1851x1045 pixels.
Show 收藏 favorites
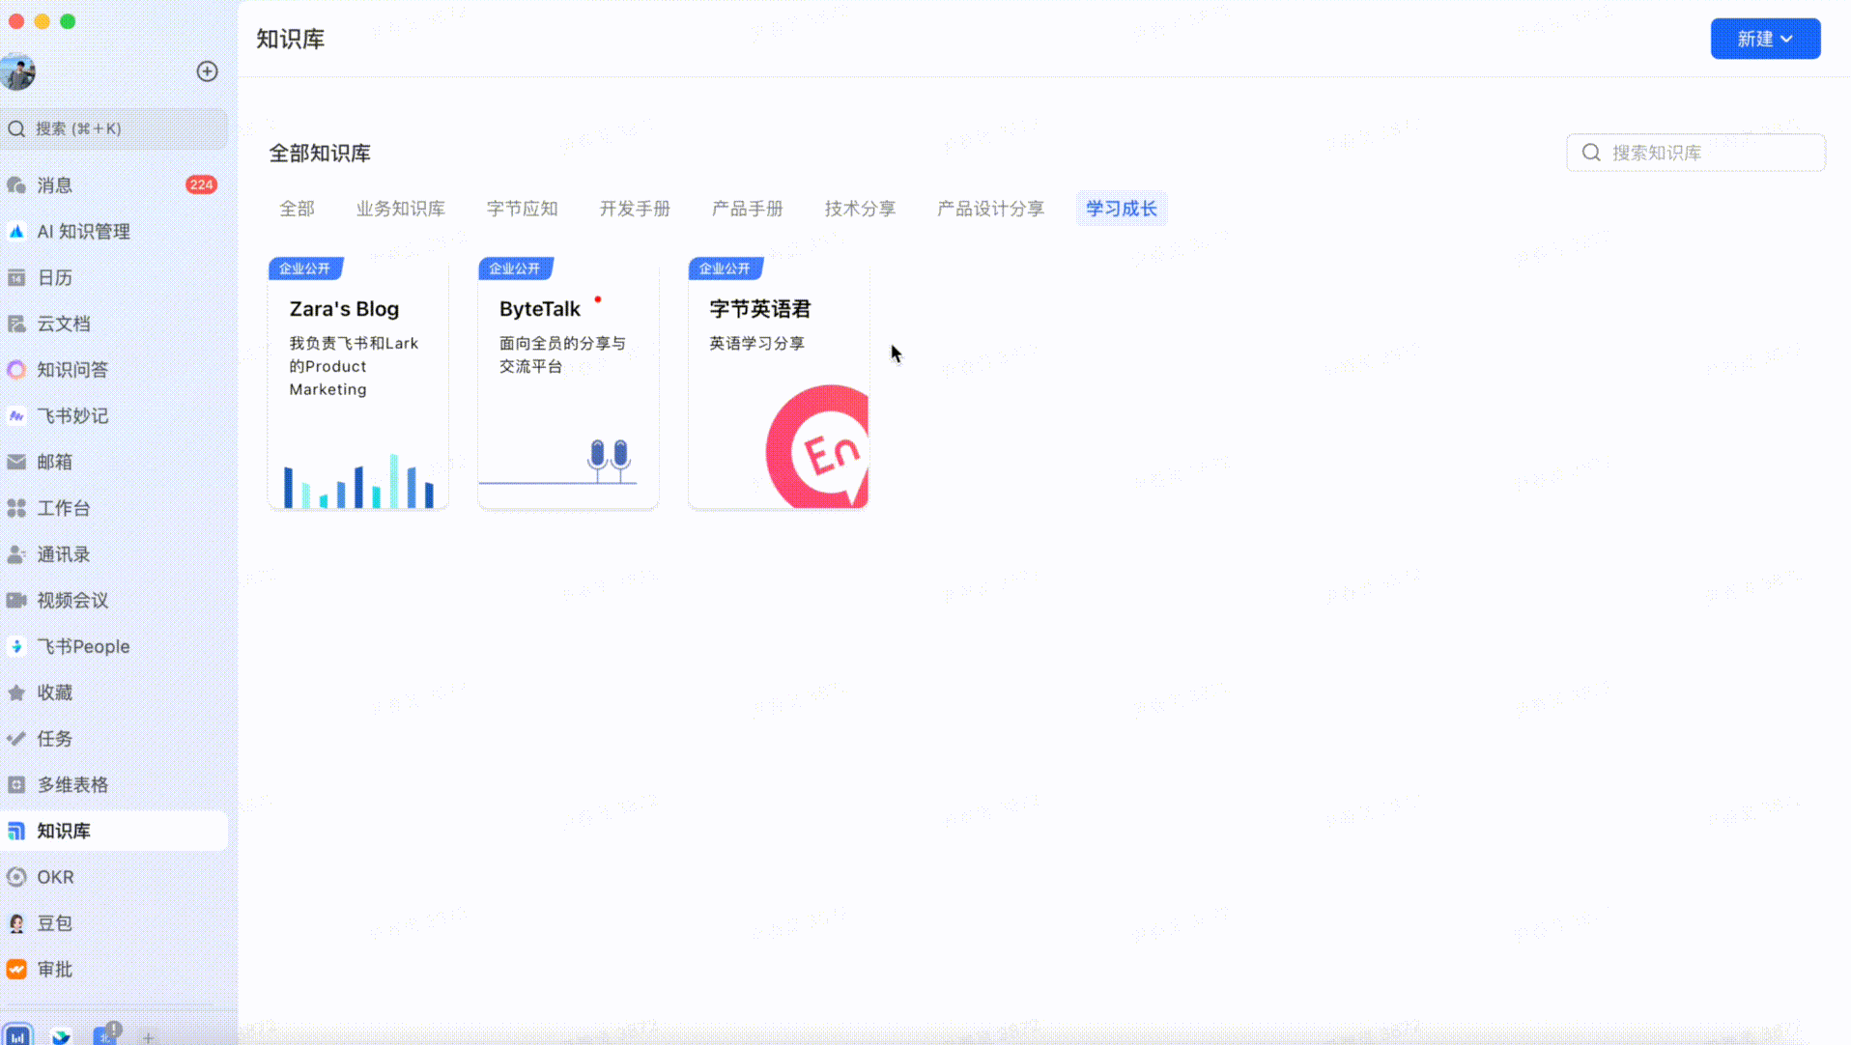click(x=114, y=692)
